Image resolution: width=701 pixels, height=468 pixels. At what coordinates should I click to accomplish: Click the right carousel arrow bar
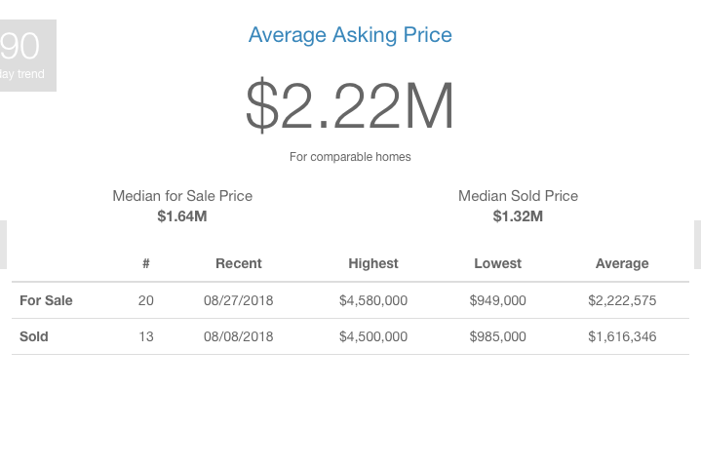pos(697,245)
